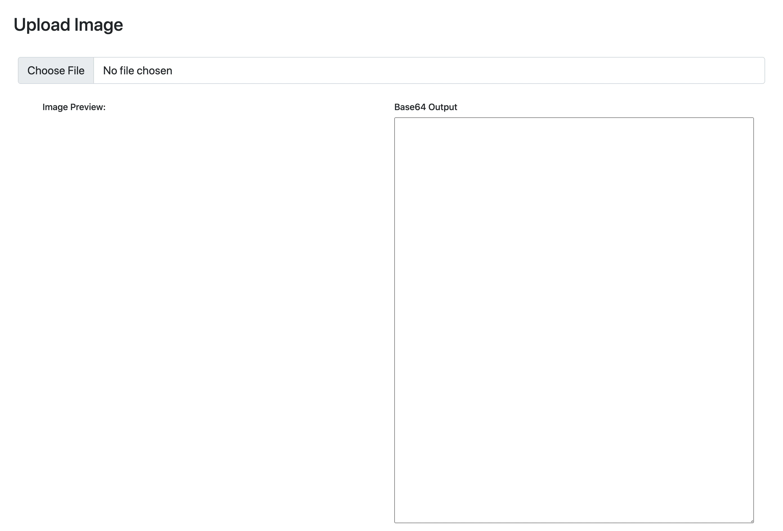This screenshot has width=783, height=531.
Task: Activate the Choose File upload control
Action: coord(56,70)
